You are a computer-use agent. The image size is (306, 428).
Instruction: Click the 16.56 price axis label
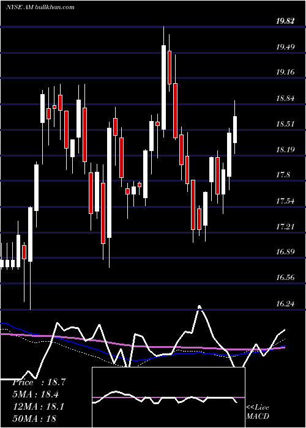[x=285, y=278]
